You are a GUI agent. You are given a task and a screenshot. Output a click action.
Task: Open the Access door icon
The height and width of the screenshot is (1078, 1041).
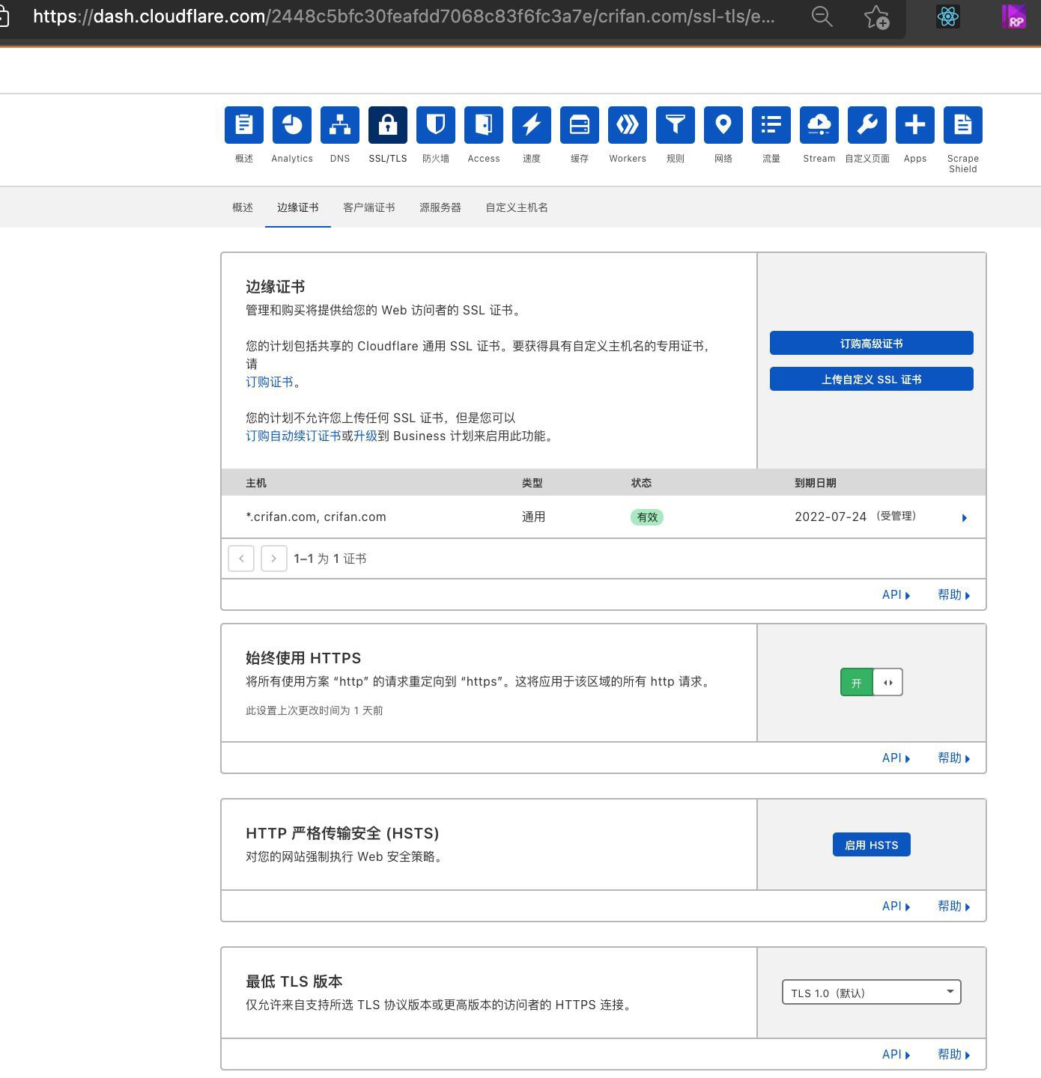[484, 124]
